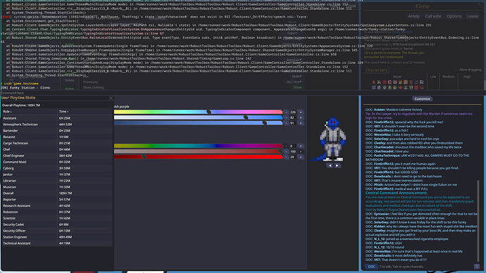Select the Assistant role row

pyautogui.click(x=57, y=118)
